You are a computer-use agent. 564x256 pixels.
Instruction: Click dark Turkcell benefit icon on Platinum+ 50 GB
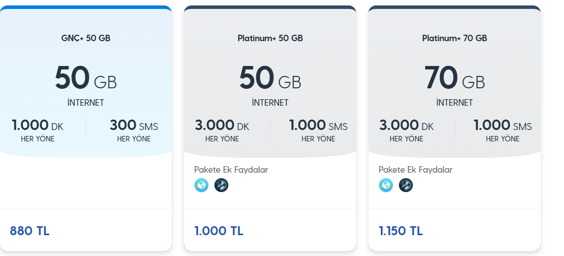(x=221, y=185)
